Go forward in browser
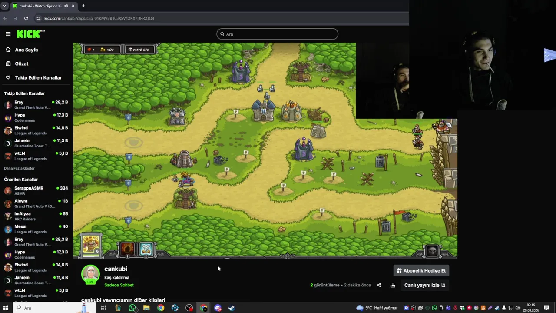Viewport: 556px width, 313px height. 16,18
